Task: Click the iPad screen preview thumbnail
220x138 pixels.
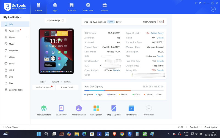Action: [56, 51]
